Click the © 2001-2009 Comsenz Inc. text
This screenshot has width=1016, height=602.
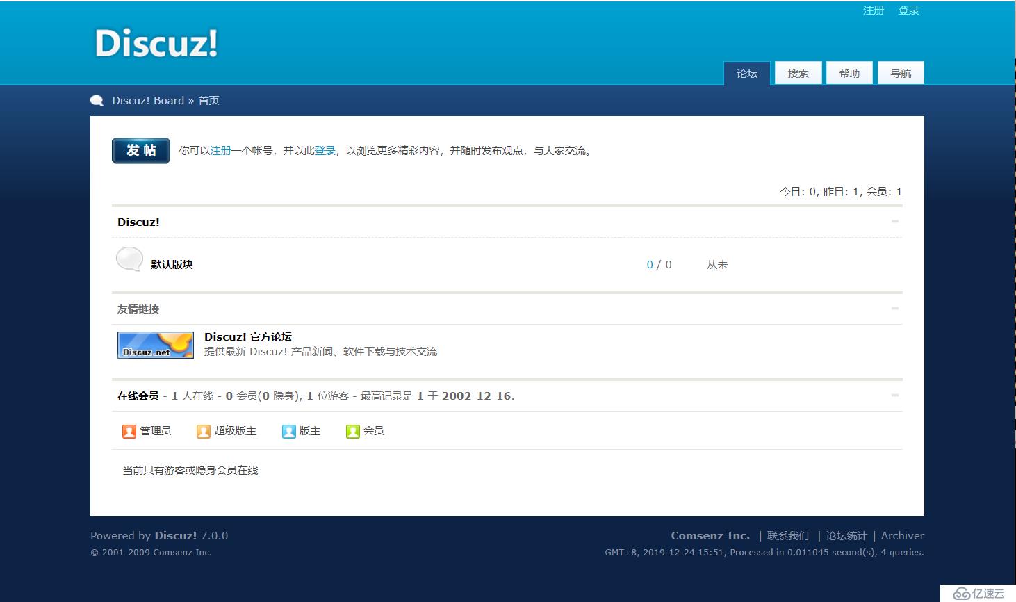[151, 553]
